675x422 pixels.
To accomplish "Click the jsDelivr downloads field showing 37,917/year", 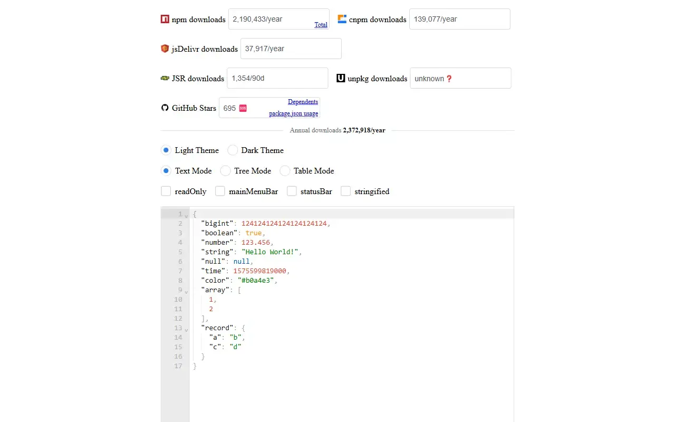I will point(291,49).
